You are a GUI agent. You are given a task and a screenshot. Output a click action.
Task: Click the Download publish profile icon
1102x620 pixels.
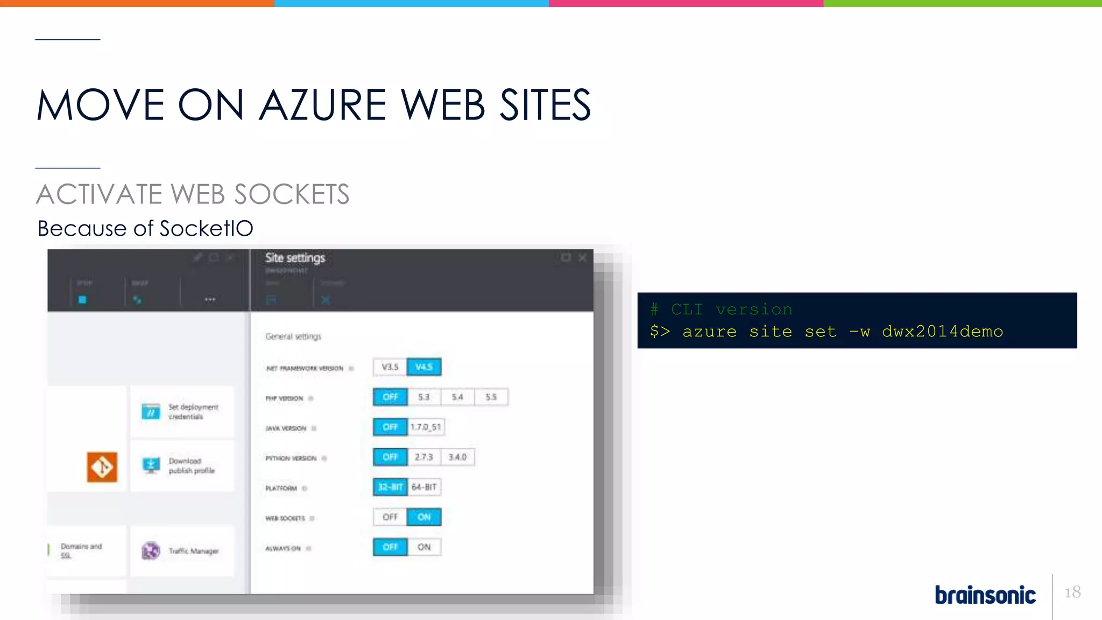click(x=151, y=465)
